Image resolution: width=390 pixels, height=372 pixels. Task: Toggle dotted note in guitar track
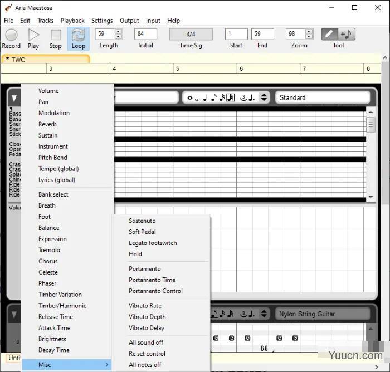pyautogui.click(x=252, y=314)
